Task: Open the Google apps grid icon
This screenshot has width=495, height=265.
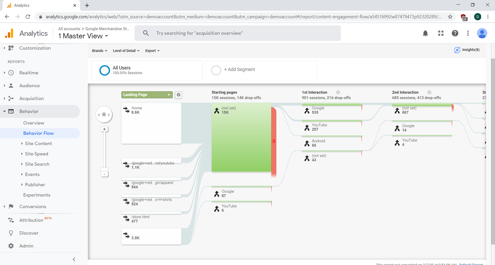Action: [441, 33]
